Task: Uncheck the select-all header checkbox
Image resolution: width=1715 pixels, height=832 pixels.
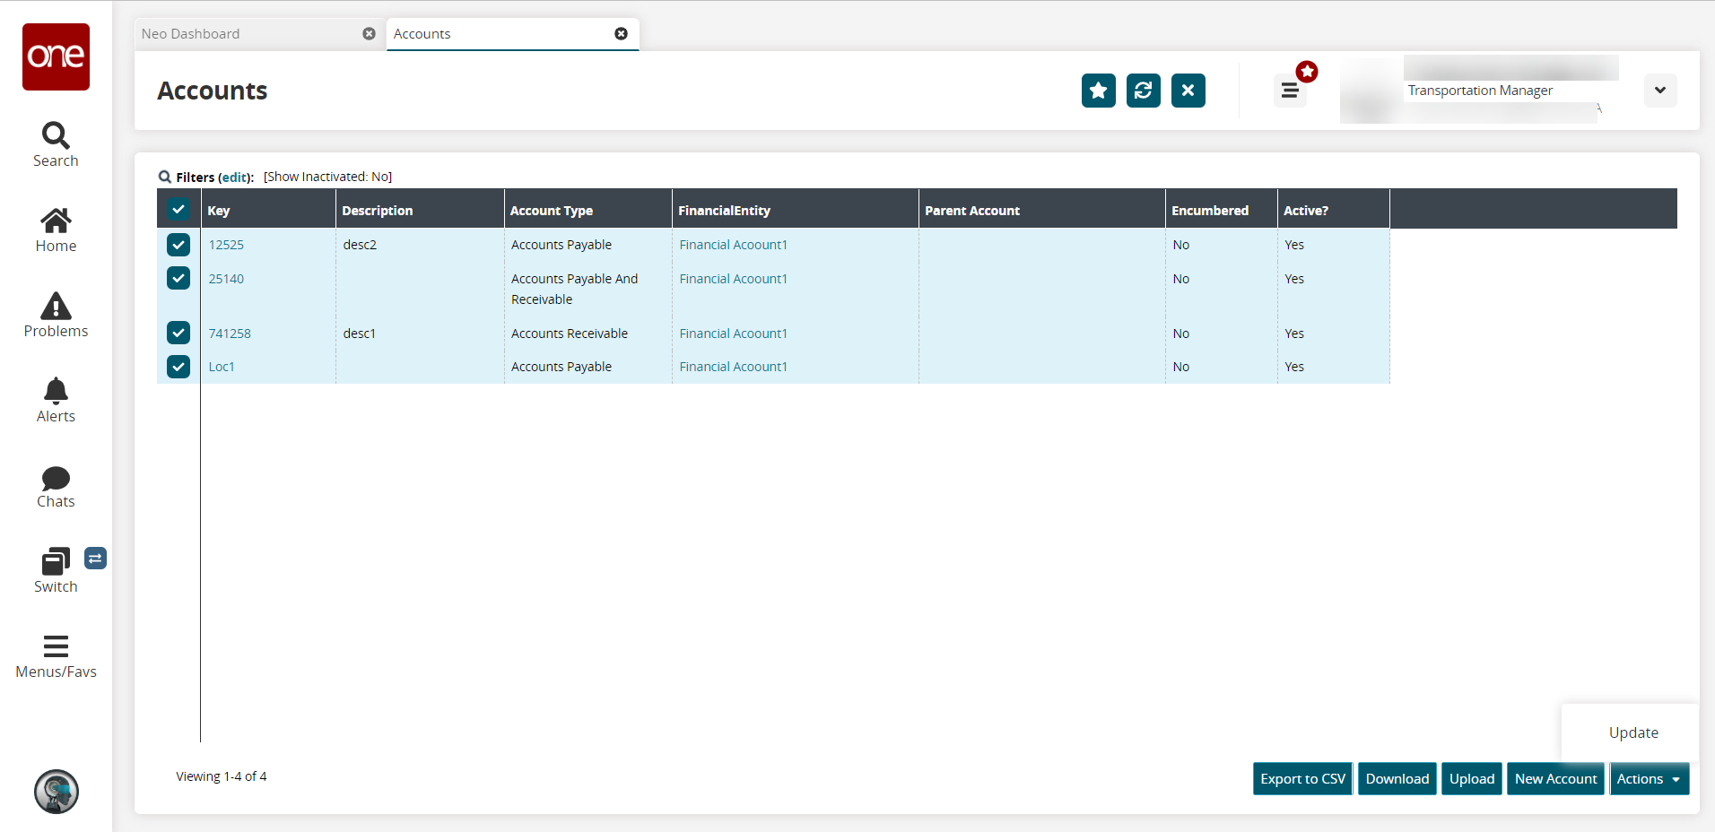Action: [x=178, y=210]
